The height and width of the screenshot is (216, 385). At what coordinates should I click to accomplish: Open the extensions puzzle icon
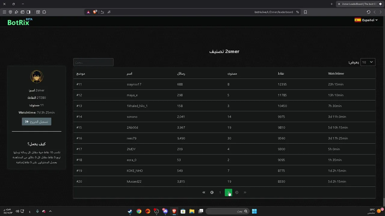pyautogui.click(x=44, y=12)
